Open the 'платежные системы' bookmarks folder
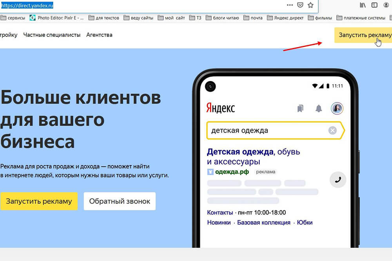Screen dimensions: 392x261 click(361, 18)
